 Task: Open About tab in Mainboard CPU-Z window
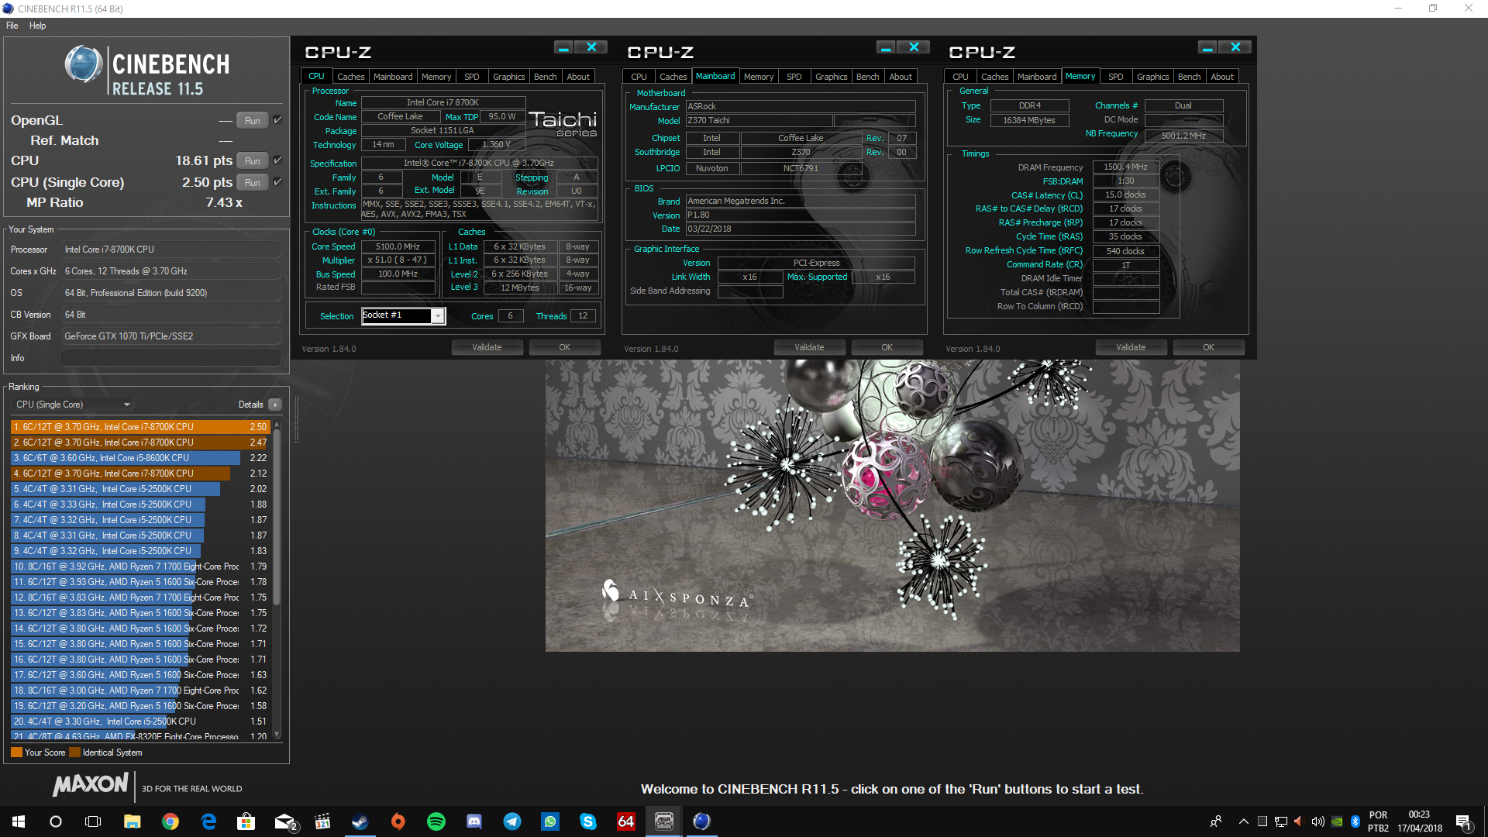point(900,77)
